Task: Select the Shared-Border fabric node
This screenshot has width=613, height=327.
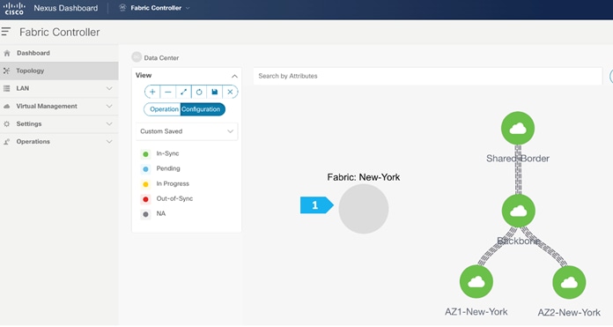Action: coord(518,129)
